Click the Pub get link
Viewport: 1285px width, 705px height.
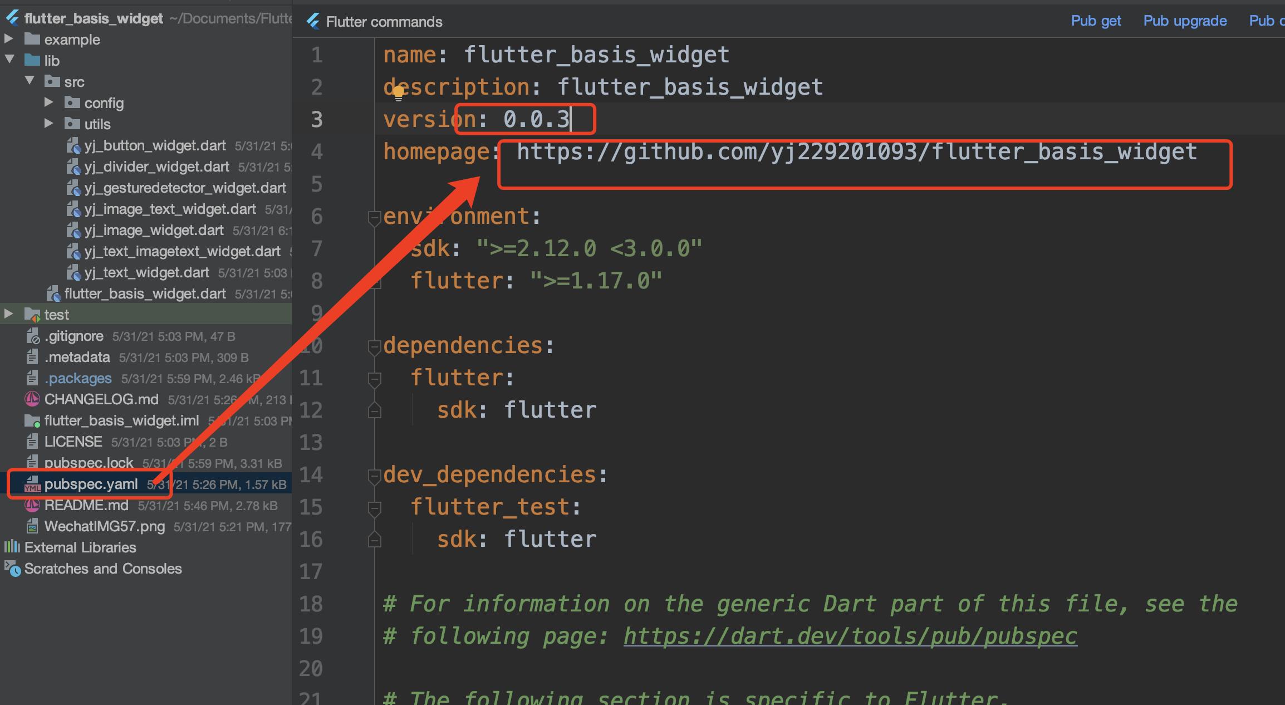(1096, 21)
